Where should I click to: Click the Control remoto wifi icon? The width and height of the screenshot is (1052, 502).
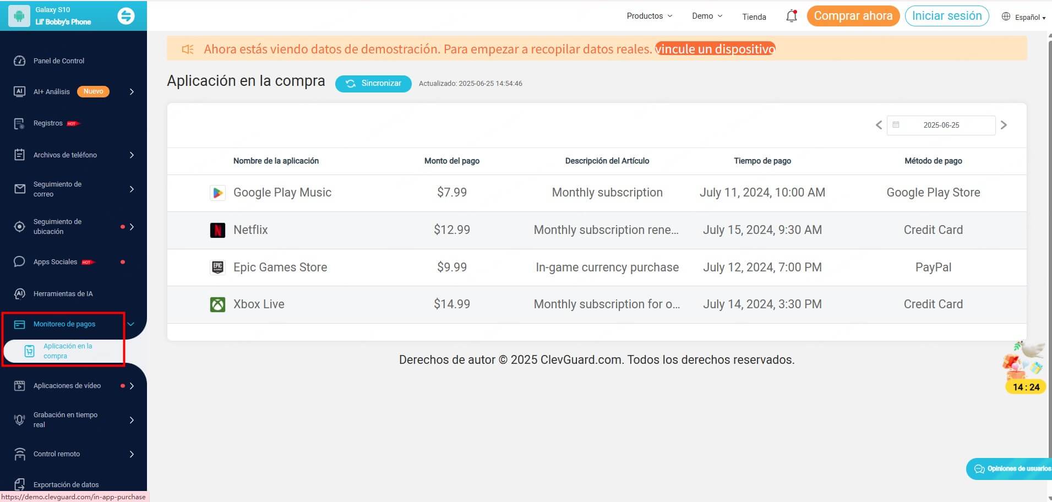[19, 454]
